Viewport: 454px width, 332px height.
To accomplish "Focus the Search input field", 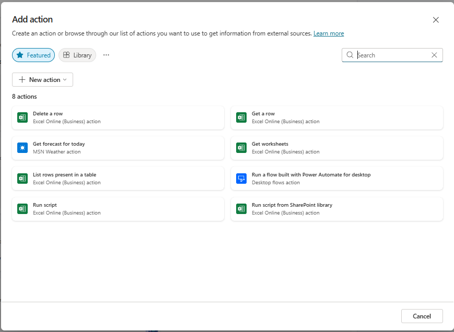I will [392, 55].
